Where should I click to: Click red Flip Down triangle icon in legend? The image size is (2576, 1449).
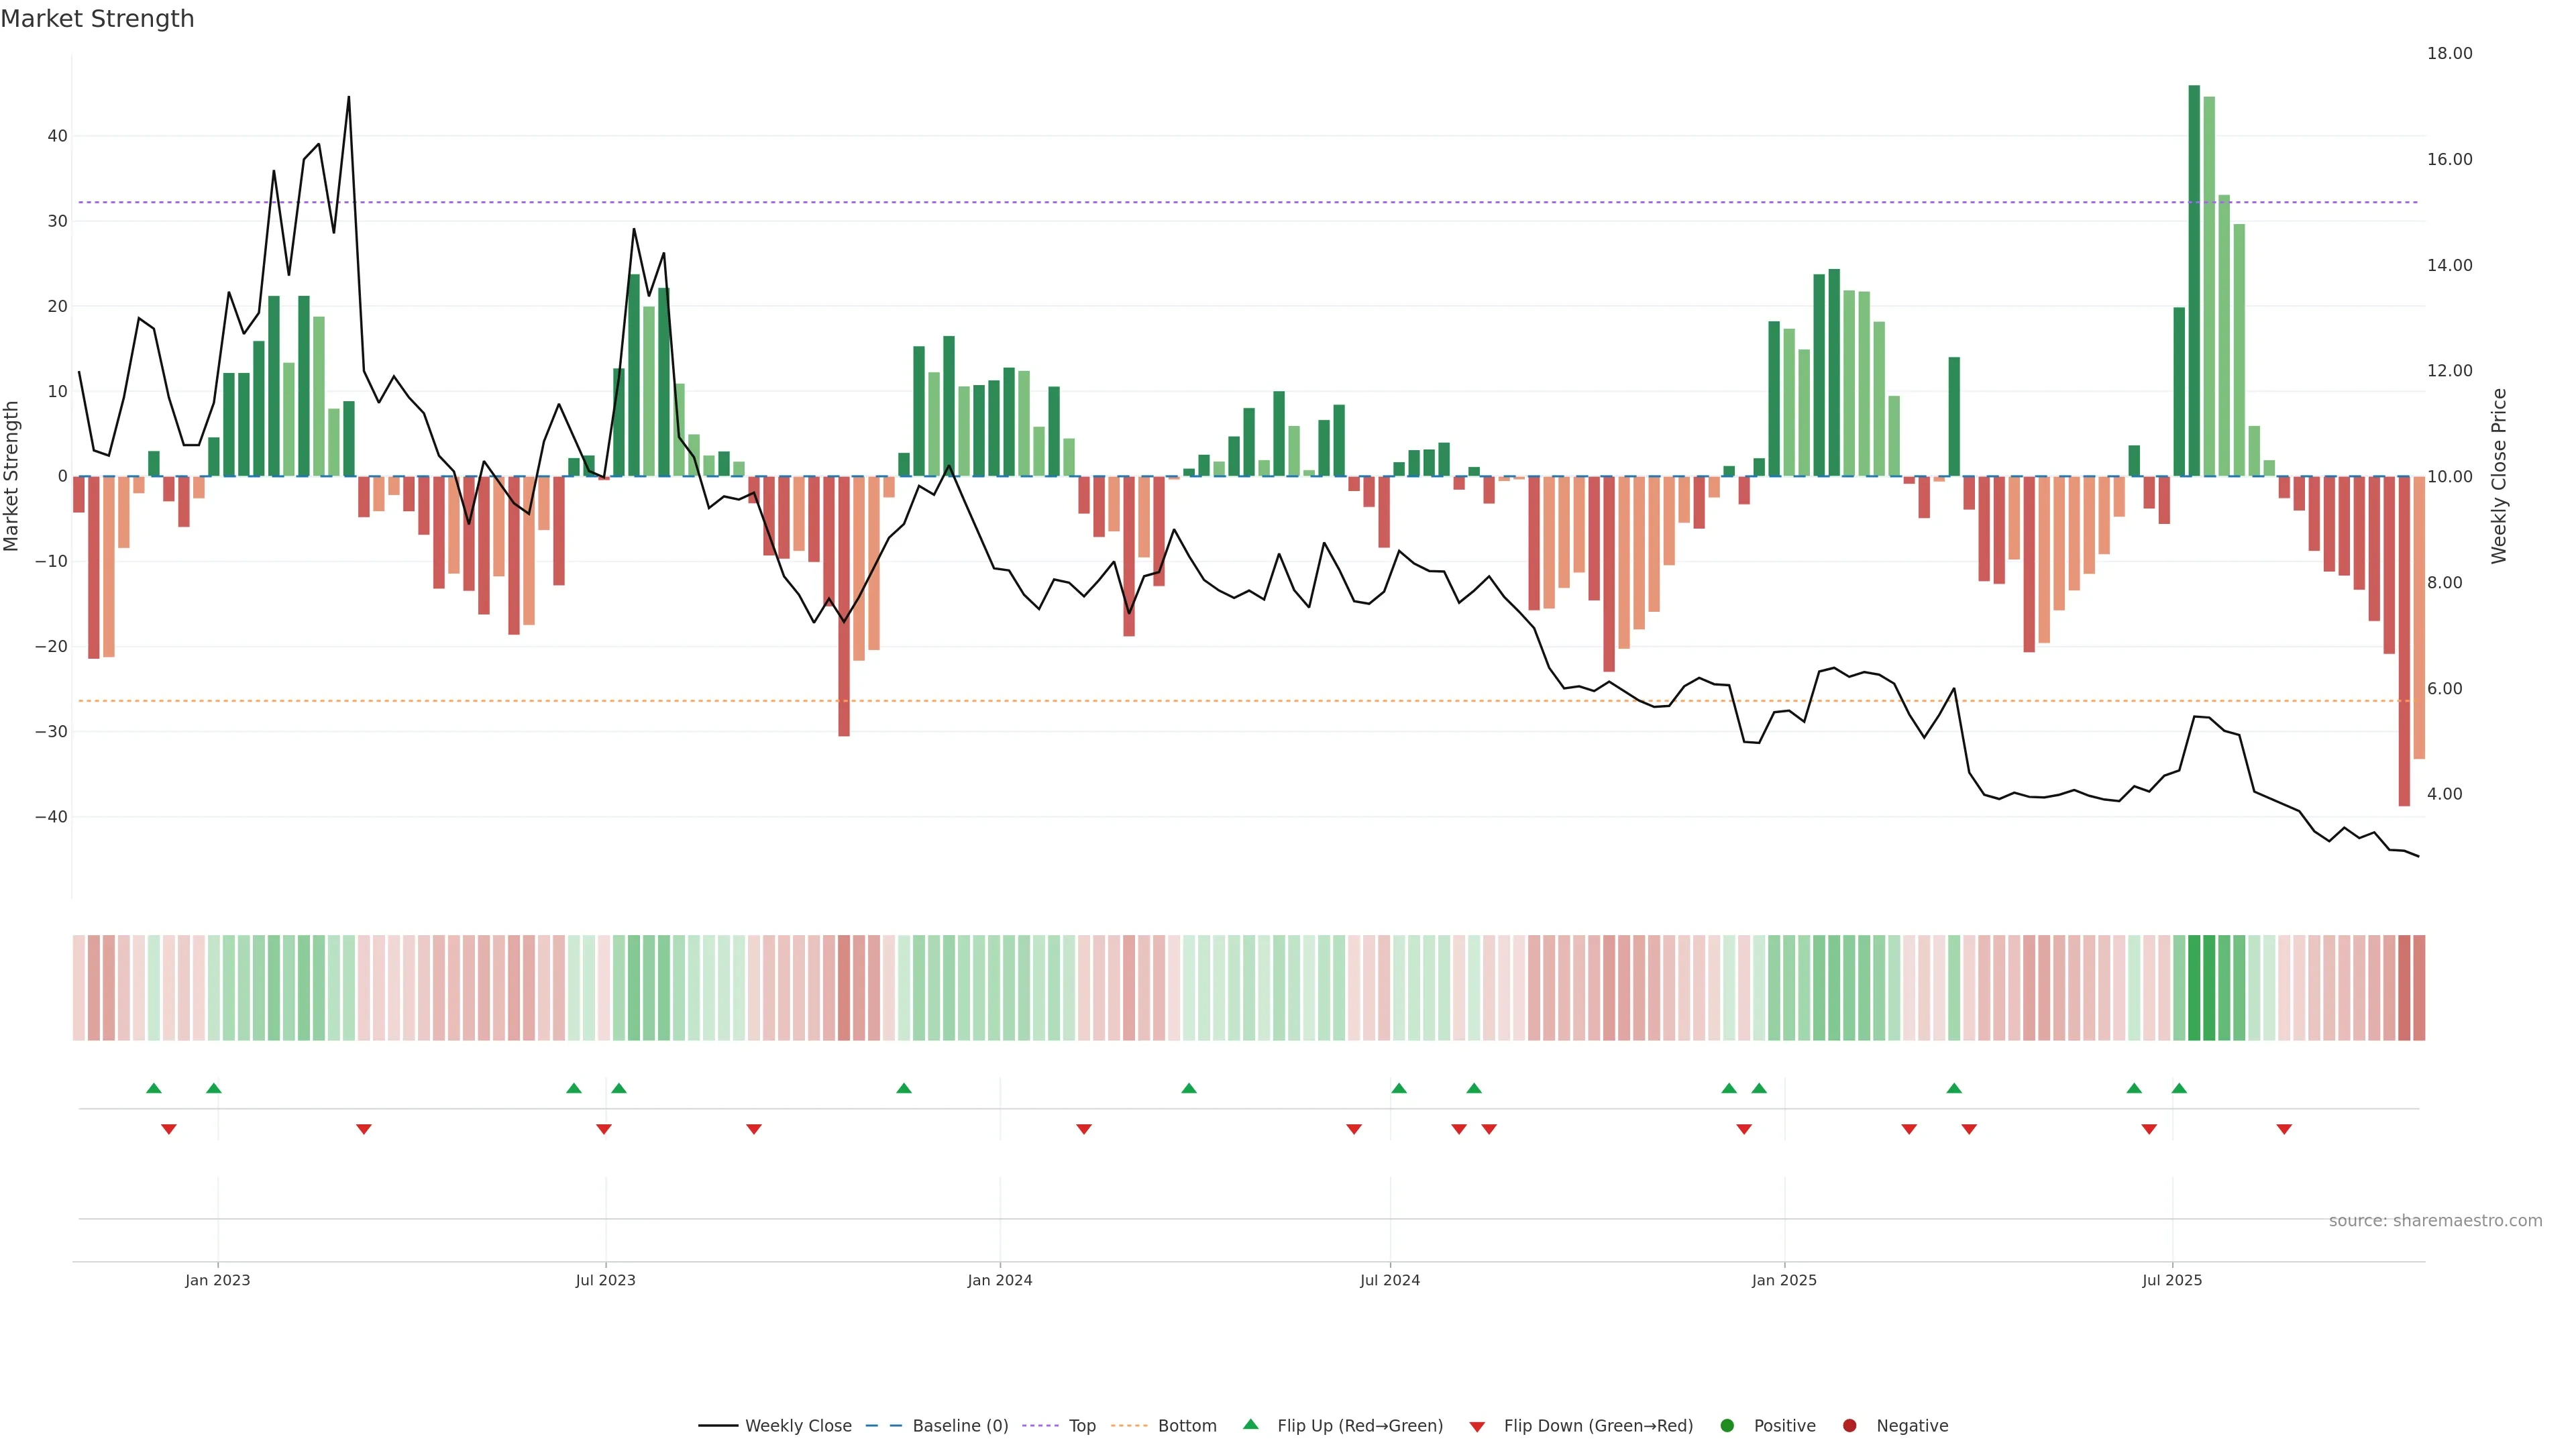[x=1477, y=1427]
